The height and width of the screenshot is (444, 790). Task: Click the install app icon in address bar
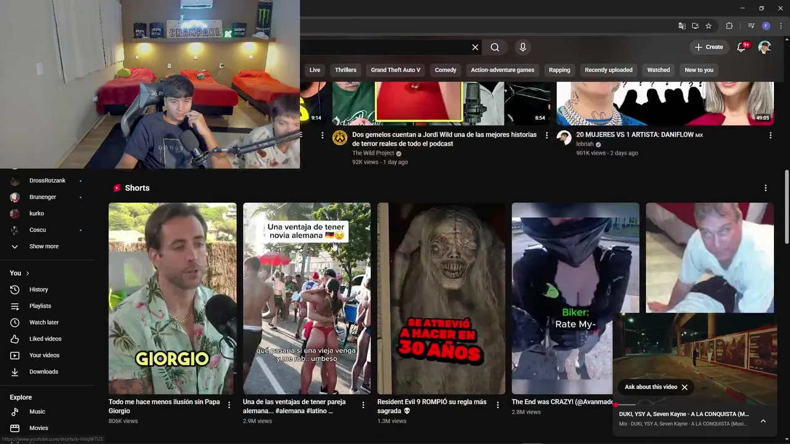(x=695, y=26)
